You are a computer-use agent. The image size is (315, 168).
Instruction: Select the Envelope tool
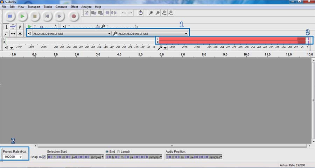13,27
